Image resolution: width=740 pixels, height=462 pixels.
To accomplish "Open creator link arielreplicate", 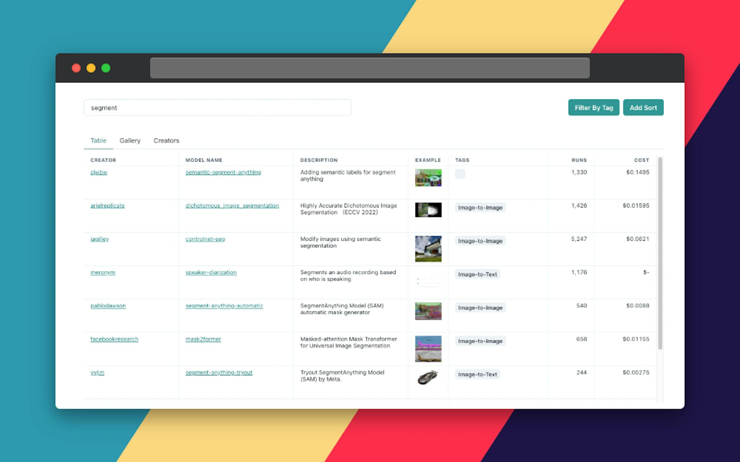I will click(x=107, y=205).
